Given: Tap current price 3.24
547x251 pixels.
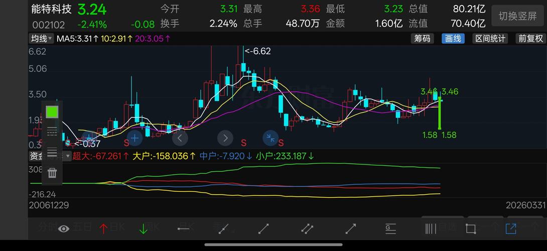Looking at the screenshot, I should [92, 10].
